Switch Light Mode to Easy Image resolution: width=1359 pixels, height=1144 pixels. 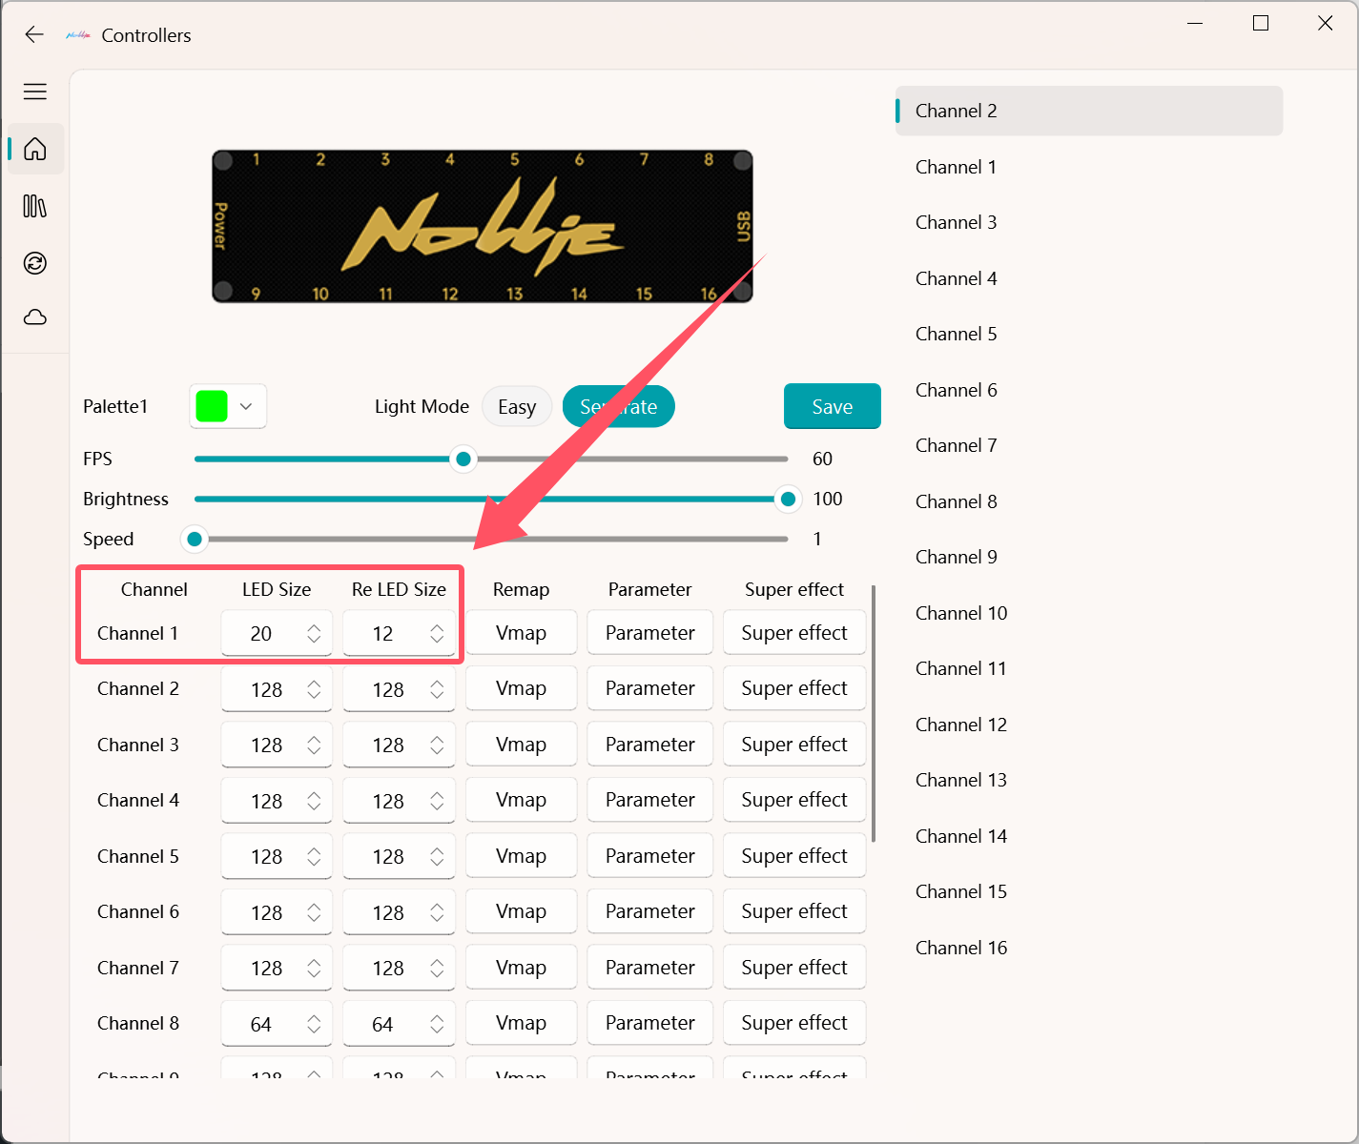[x=516, y=407]
